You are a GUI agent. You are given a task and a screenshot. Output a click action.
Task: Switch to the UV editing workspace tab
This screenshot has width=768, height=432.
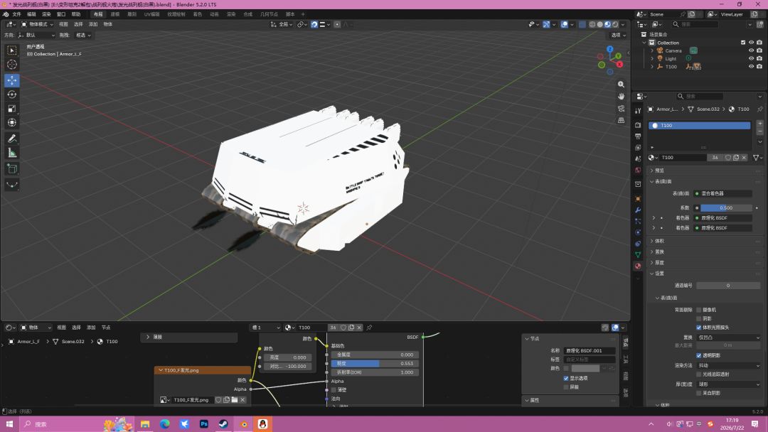[152, 14]
